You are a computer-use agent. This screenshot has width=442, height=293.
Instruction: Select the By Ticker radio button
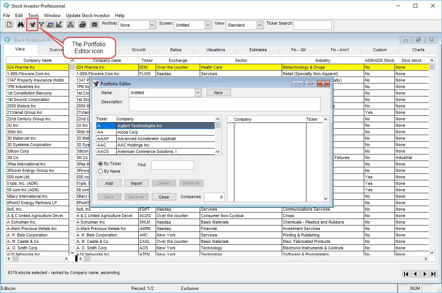100,164
